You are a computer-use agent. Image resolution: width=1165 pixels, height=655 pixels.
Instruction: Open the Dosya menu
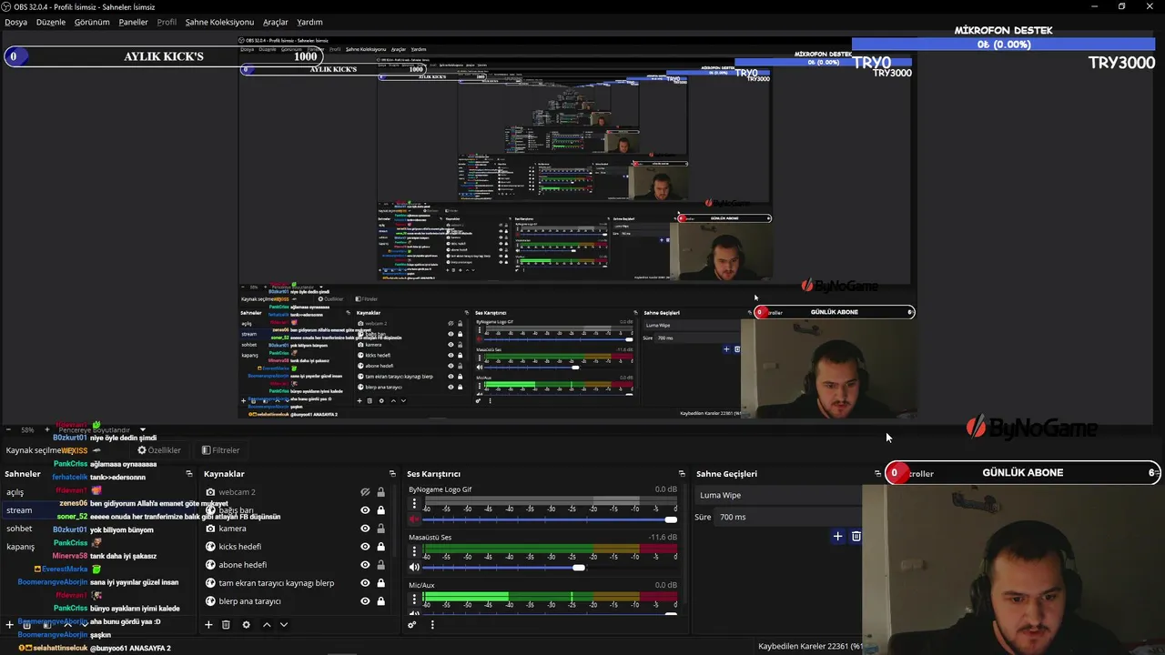tap(15, 22)
